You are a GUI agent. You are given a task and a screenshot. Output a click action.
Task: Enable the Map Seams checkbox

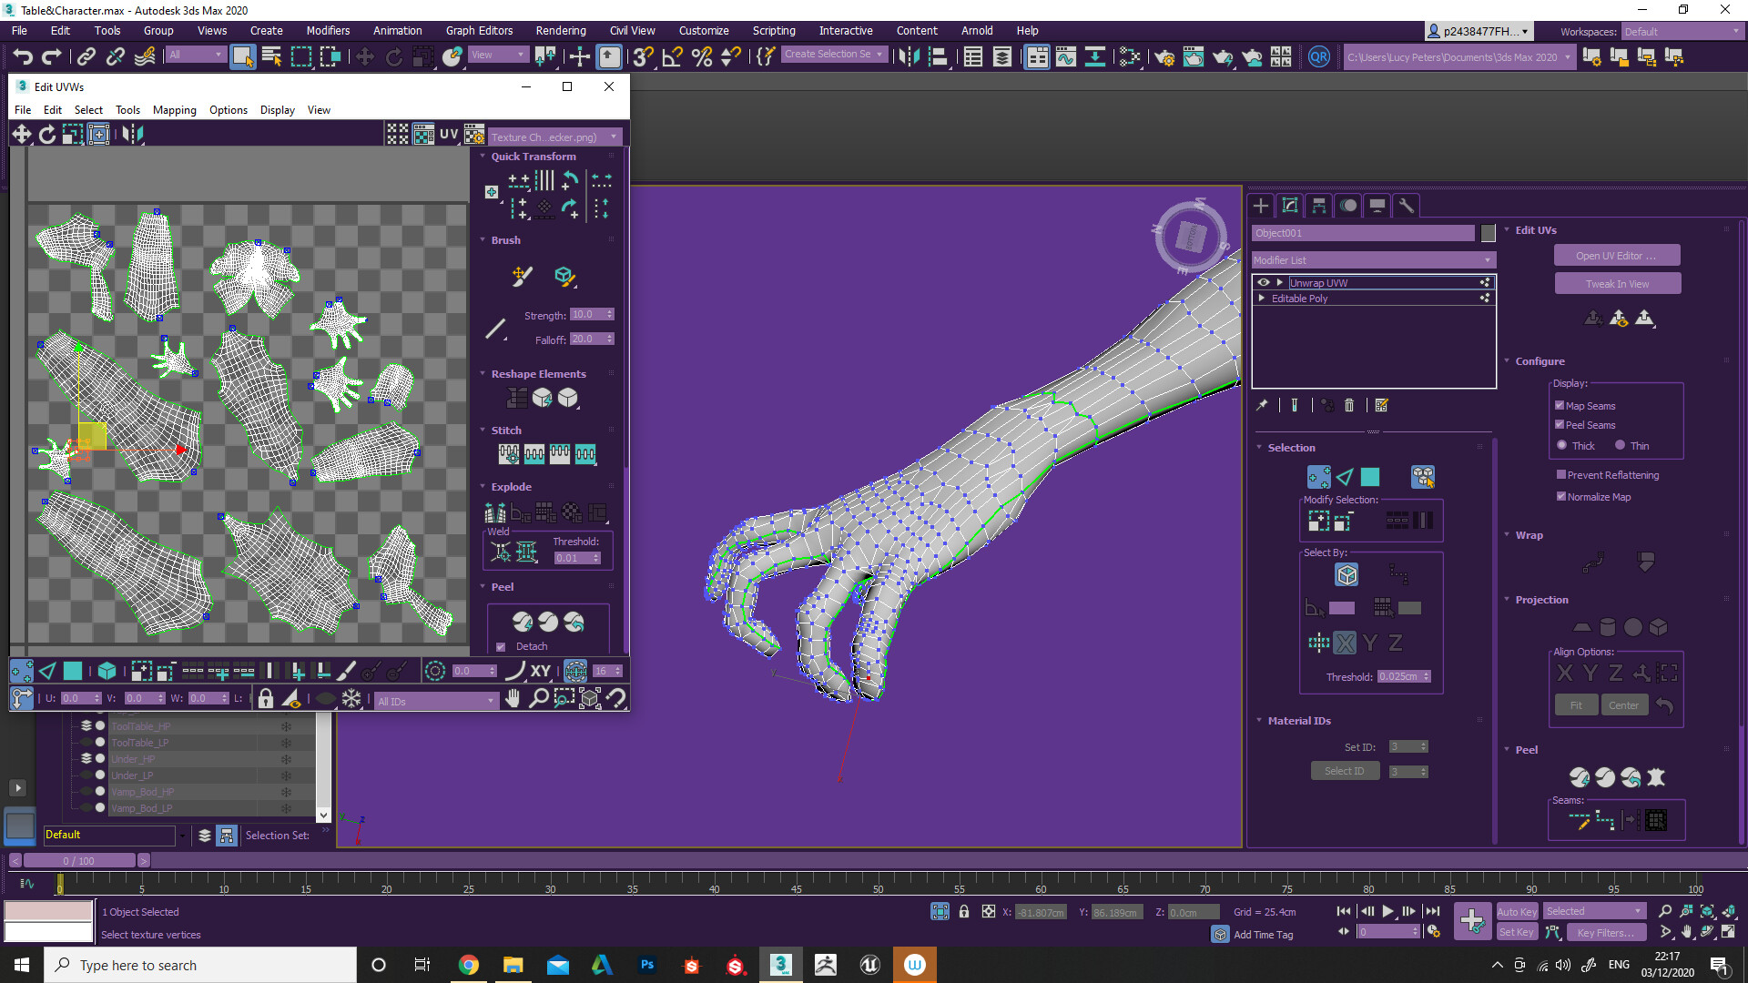1560,406
